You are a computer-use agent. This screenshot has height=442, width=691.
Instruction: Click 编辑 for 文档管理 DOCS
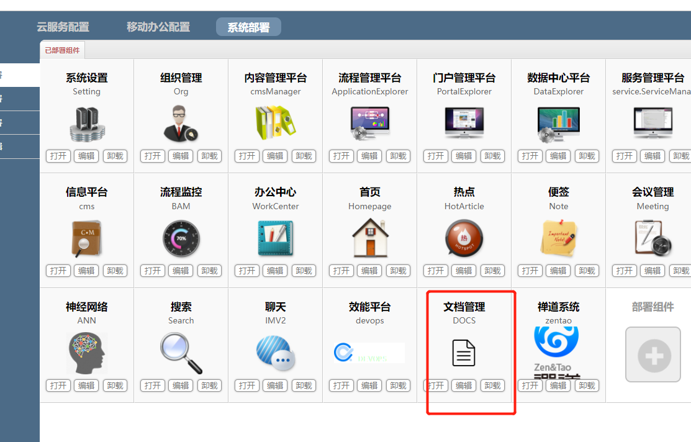point(464,386)
